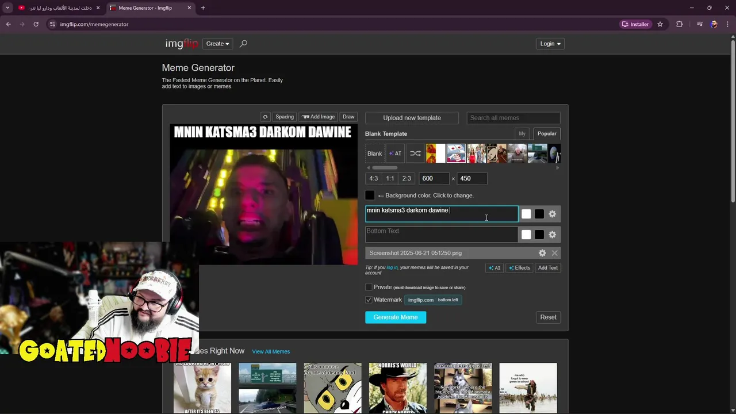
Task: Click the browser address bar URL
Action: point(94,24)
